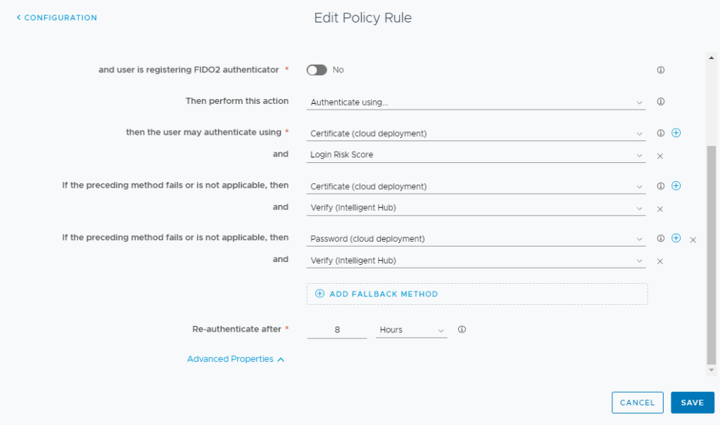Click the Re-authenticate after number field
Image resolution: width=720 pixels, height=425 pixels.
[x=337, y=329]
